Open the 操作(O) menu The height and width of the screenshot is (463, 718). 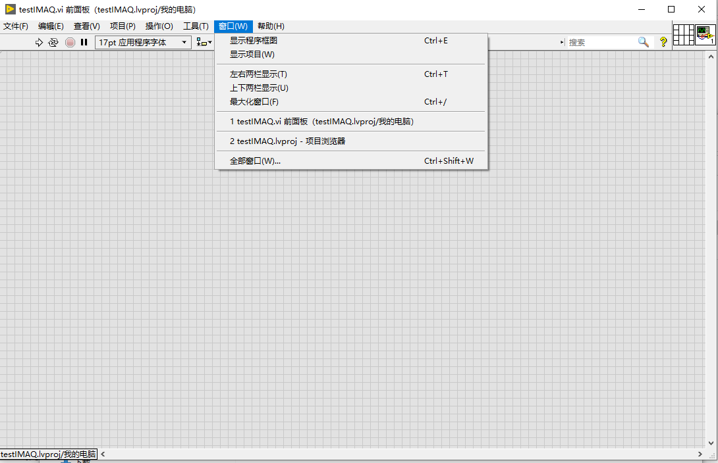(x=159, y=26)
